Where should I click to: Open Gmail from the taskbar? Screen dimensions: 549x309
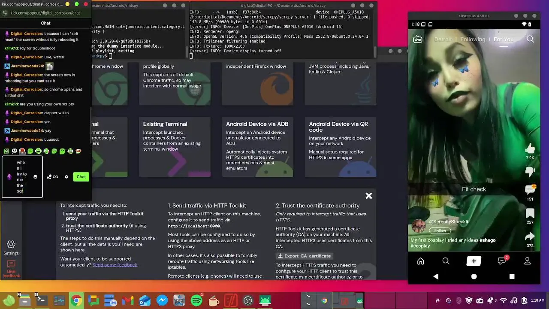(x=127, y=301)
